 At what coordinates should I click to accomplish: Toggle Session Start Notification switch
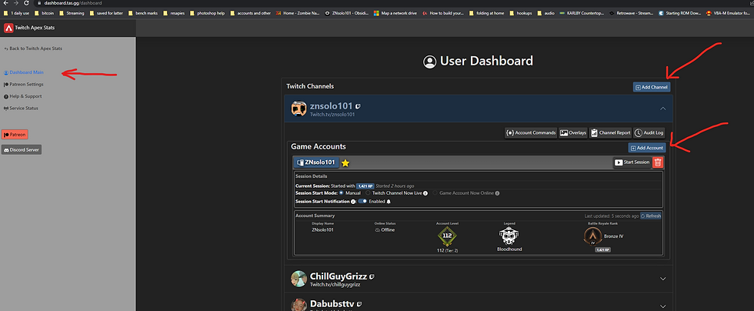362,202
